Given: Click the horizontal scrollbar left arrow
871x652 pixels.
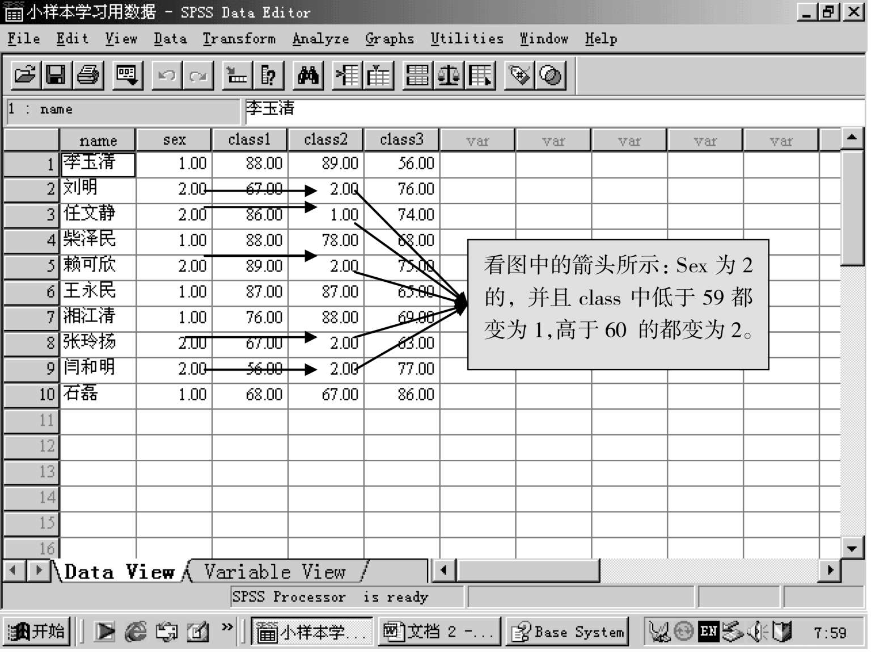Looking at the screenshot, I should coord(444,570).
